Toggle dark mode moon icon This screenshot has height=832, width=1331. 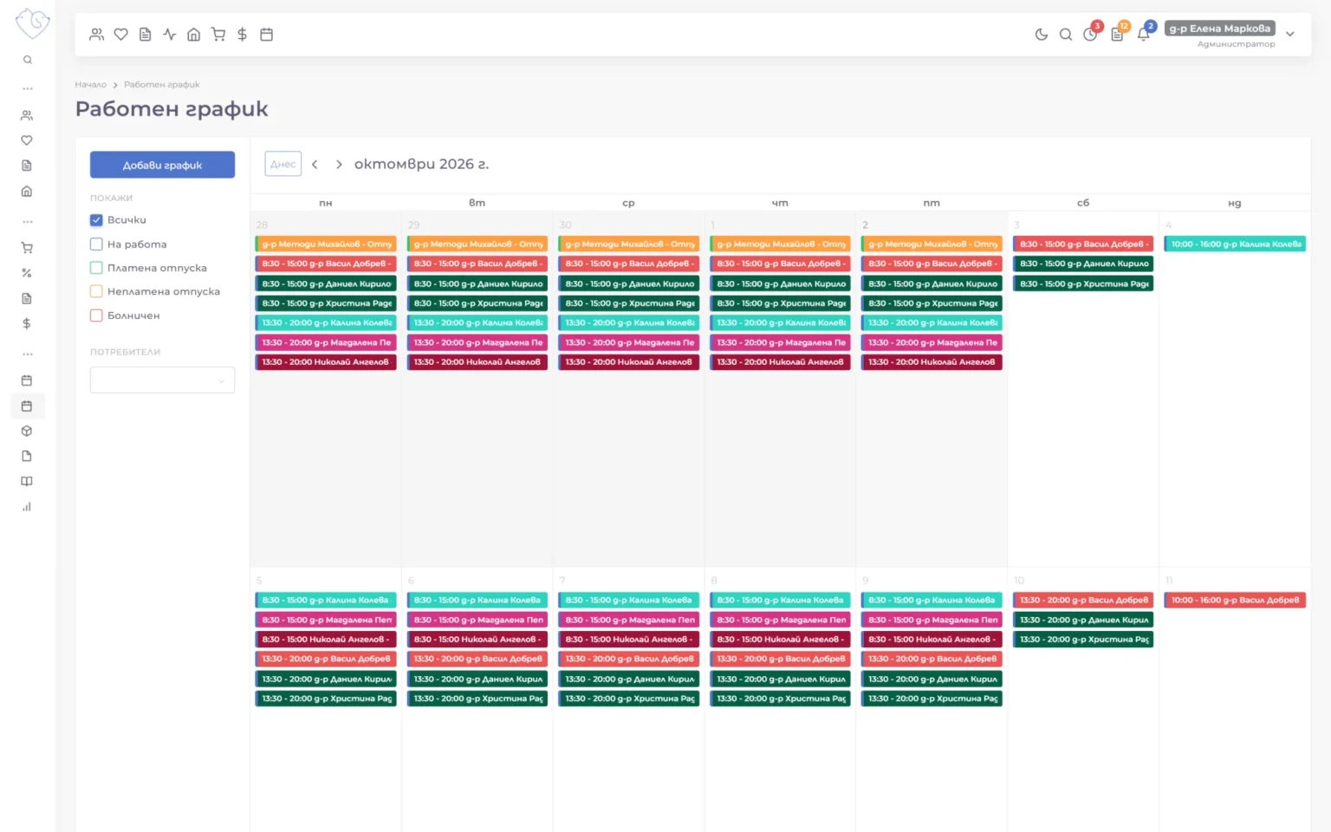click(1042, 35)
